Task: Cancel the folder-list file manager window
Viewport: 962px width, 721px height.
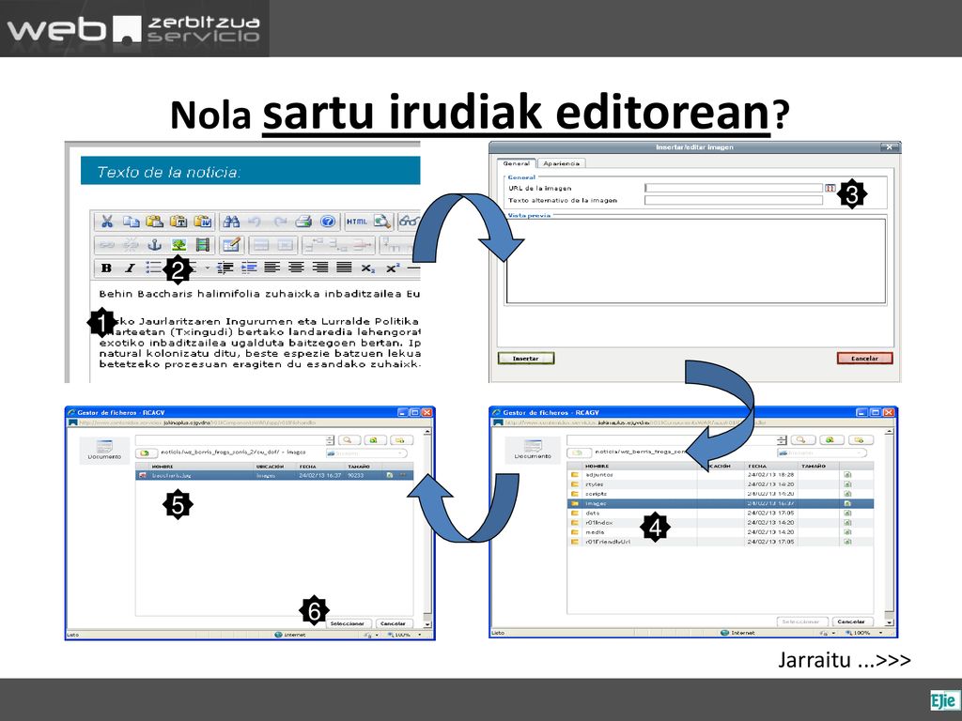Action: tap(851, 621)
